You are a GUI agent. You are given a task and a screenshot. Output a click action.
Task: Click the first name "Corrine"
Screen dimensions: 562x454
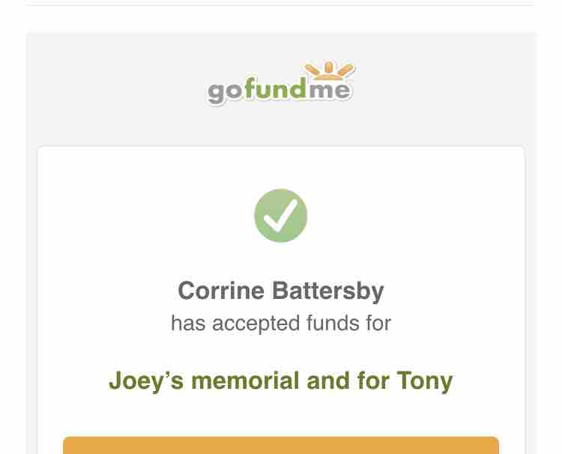pyautogui.click(x=221, y=291)
